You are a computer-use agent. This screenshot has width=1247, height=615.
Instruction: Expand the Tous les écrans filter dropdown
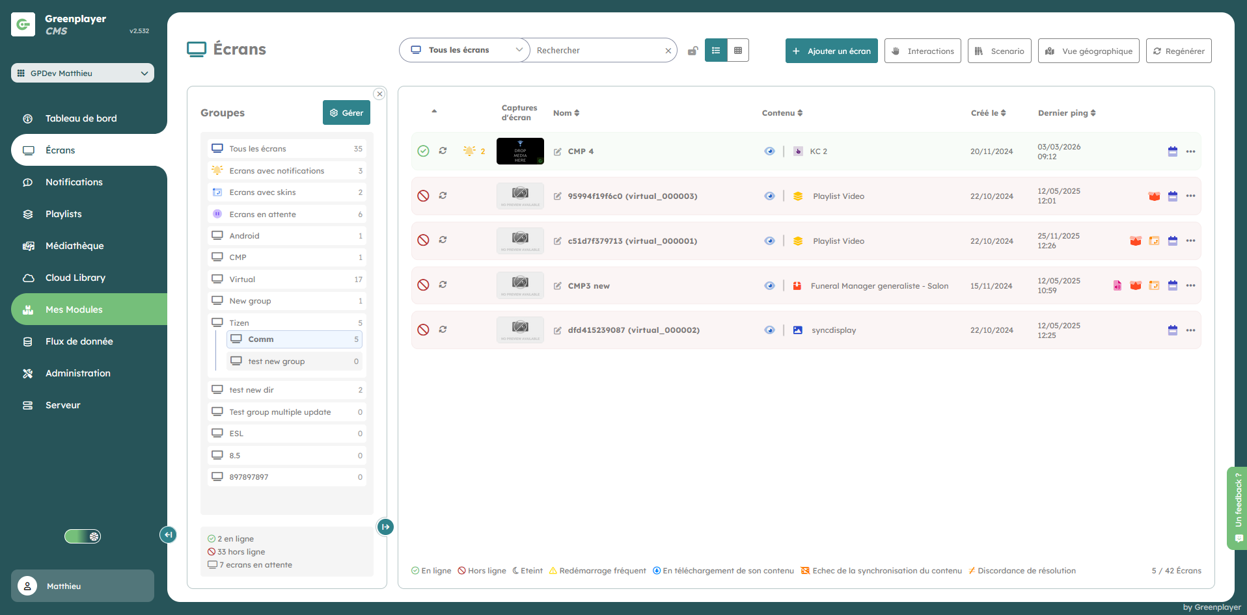pos(465,50)
